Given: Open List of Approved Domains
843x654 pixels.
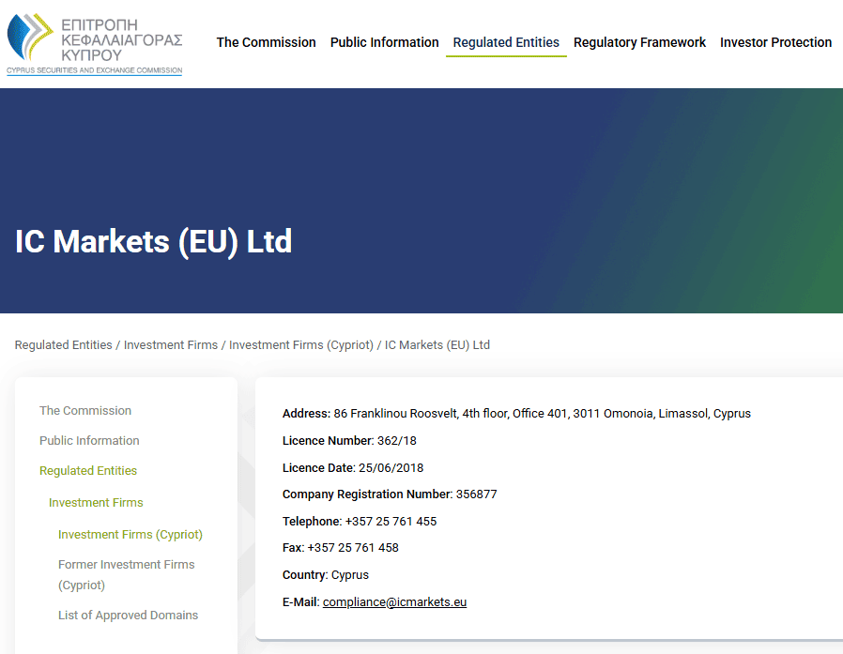Looking at the screenshot, I should tap(128, 616).
